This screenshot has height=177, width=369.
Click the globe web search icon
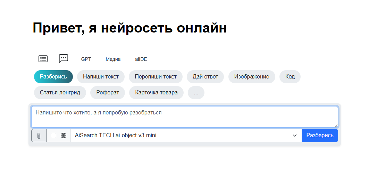(x=64, y=136)
